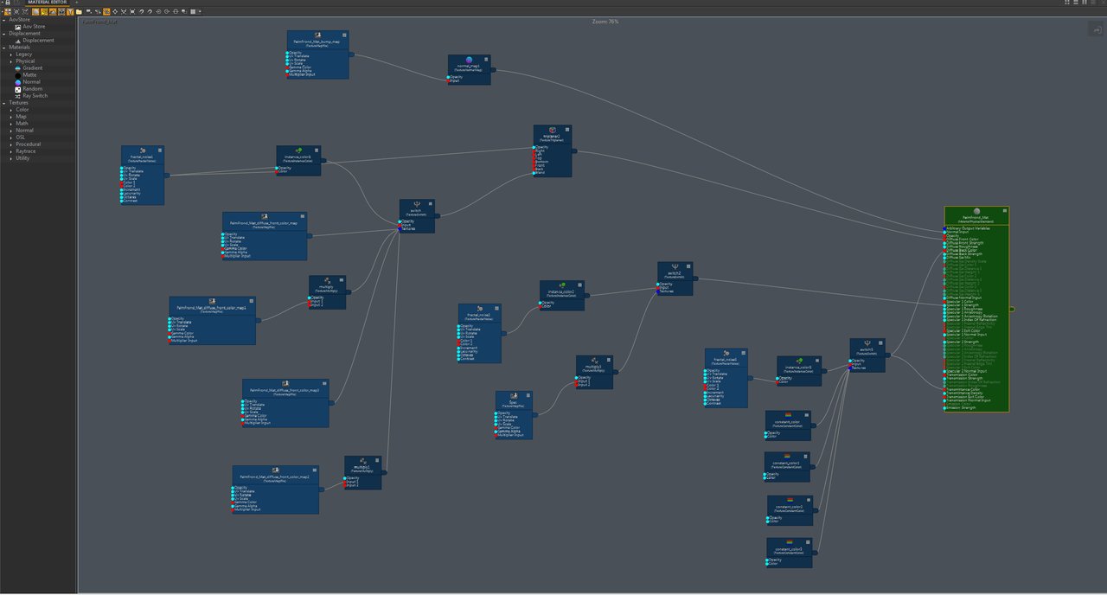This screenshot has width=1107, height=595.
Task: Click the PalmFrond_Mat output connector pin
Action: click(1012, 309)
